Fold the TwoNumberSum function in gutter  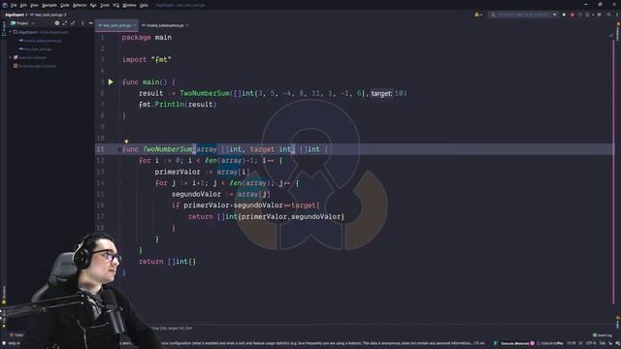tap(119, 149)
